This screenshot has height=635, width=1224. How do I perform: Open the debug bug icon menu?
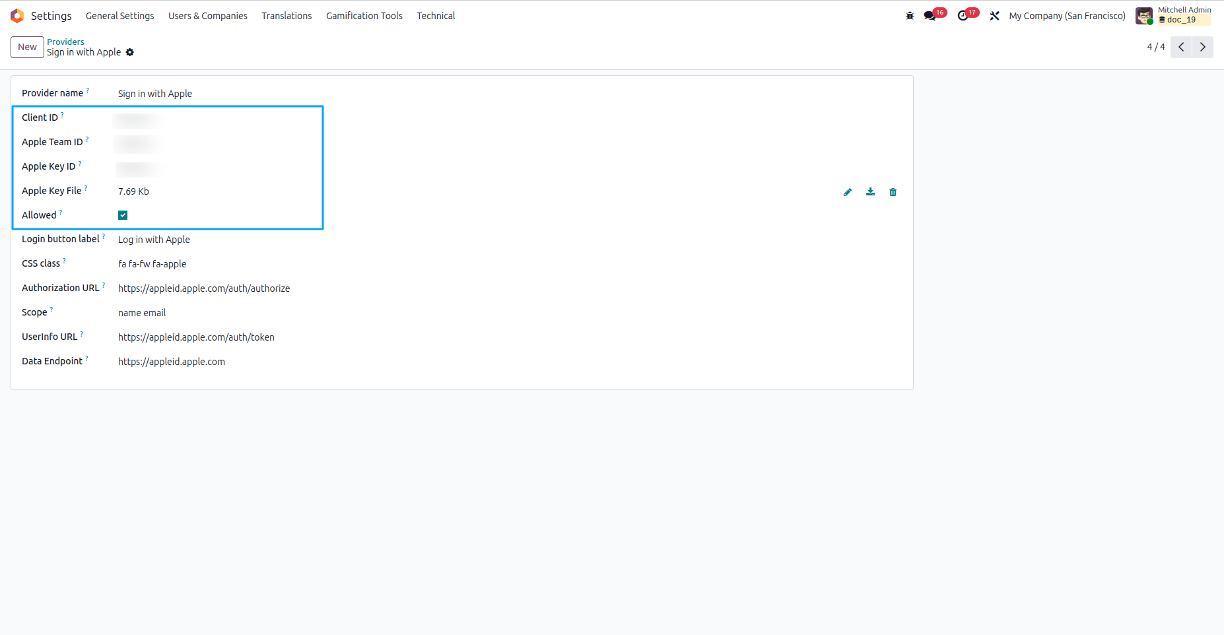910,16
